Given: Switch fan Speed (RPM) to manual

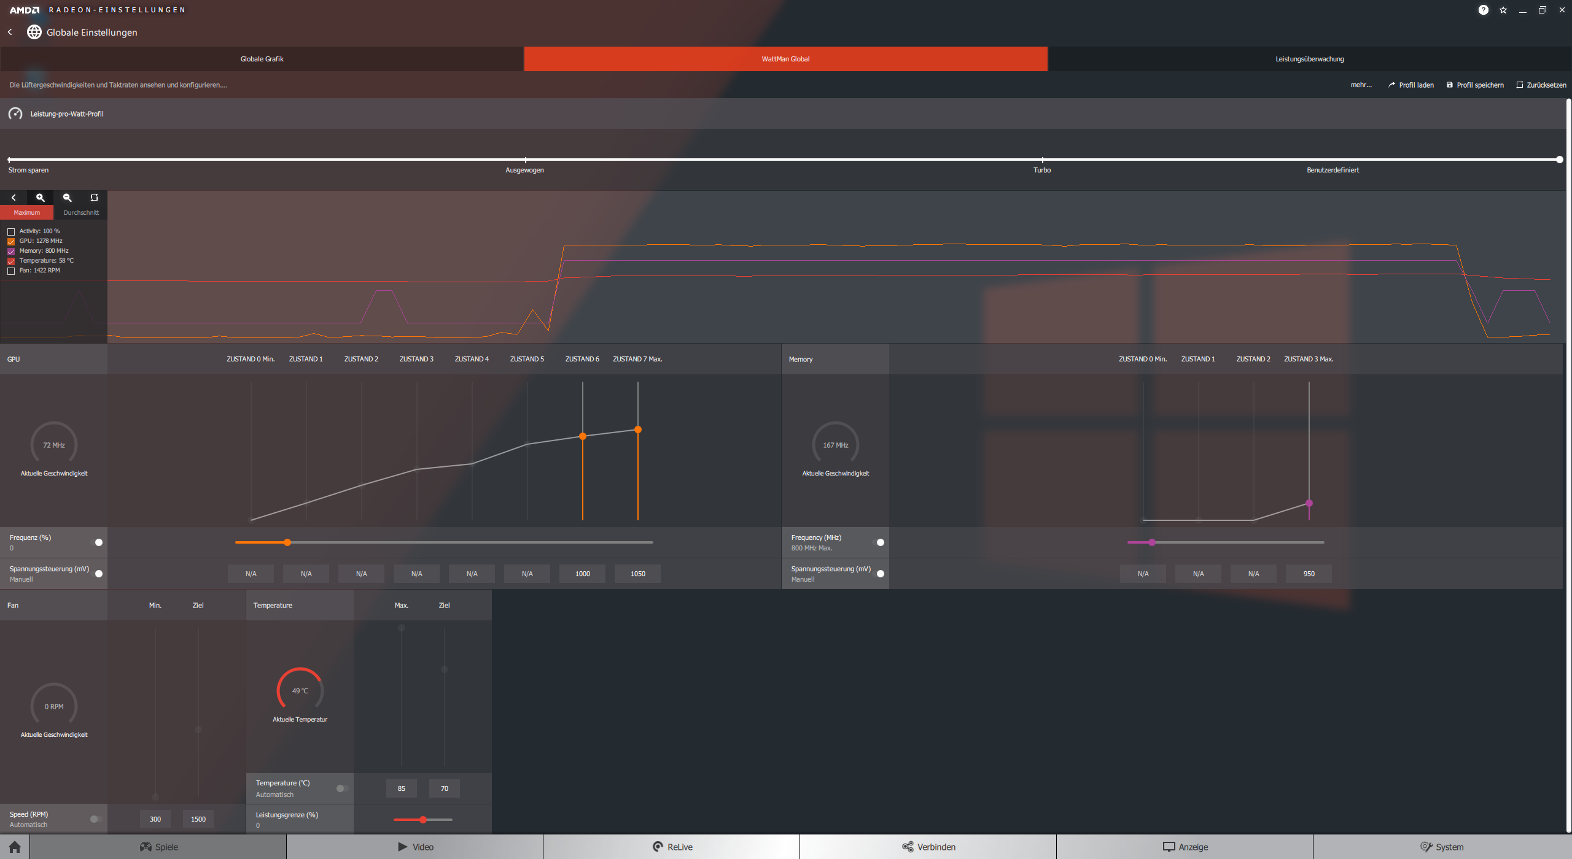Looking at the screenshot, I should click(x=95, y=819).
